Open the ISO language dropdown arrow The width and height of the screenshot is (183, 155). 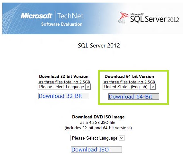[x=121, y=138]
